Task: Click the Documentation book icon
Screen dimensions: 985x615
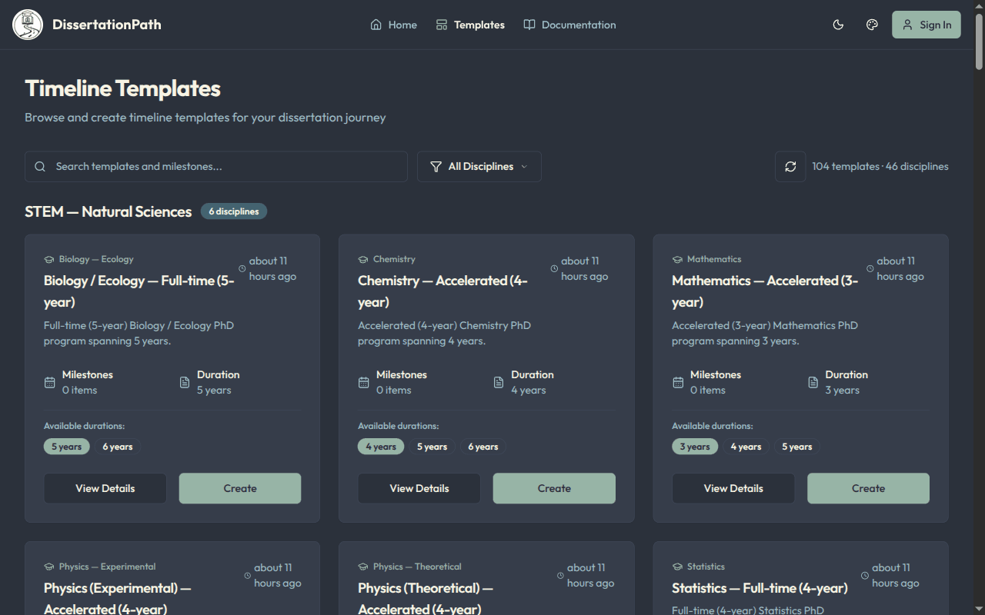Action: pos(529,25)
